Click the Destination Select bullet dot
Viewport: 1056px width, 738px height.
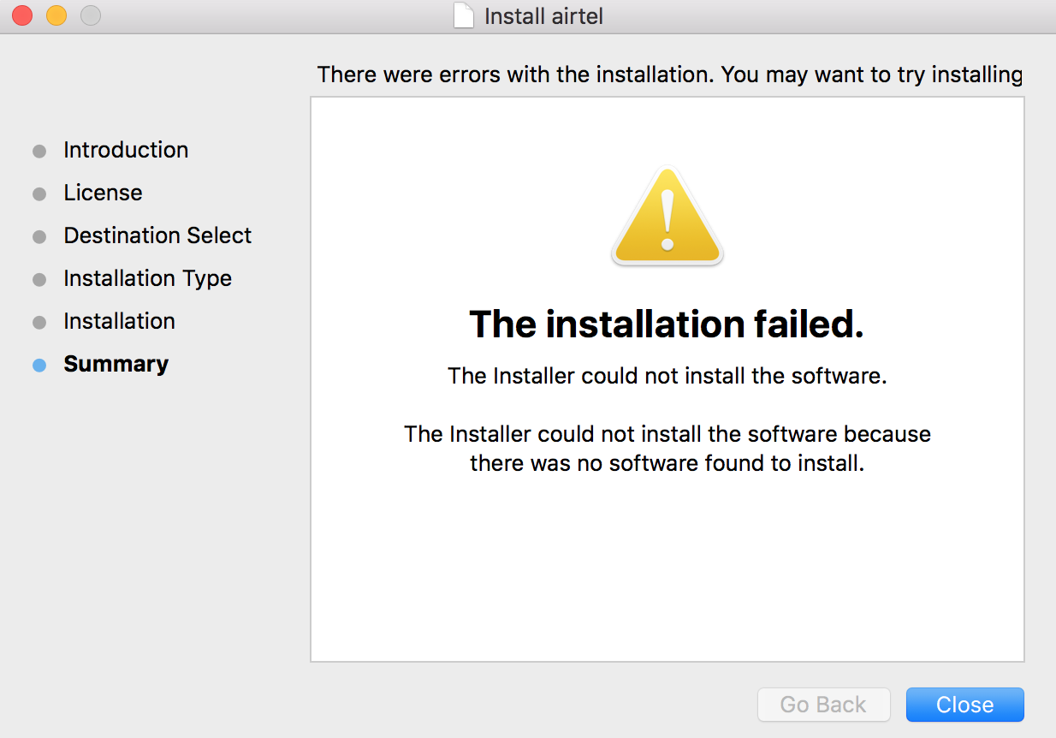(39, 237)
